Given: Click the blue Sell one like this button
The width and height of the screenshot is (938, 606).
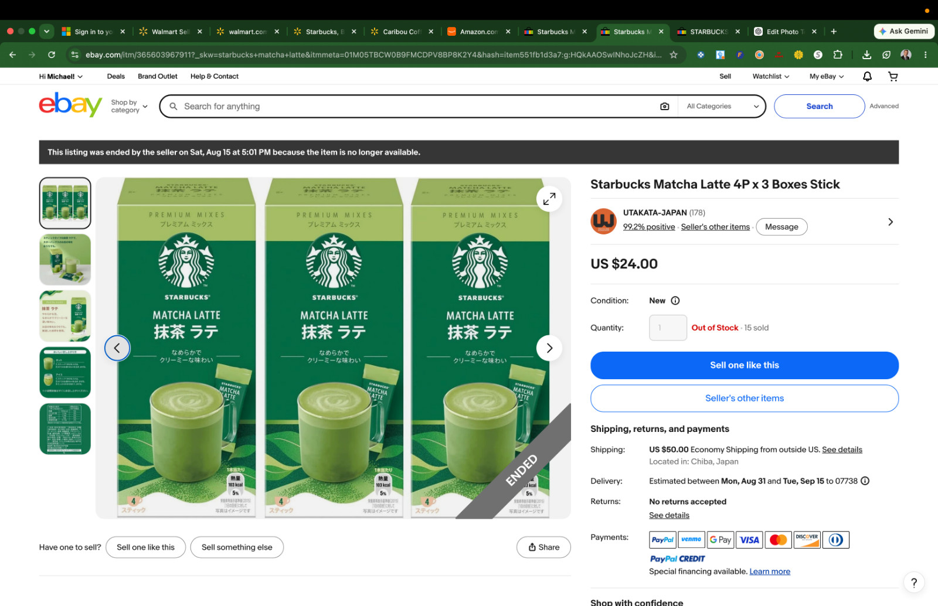Looking at the screenshot, I should pyautogui.click(x=745, y=365).
